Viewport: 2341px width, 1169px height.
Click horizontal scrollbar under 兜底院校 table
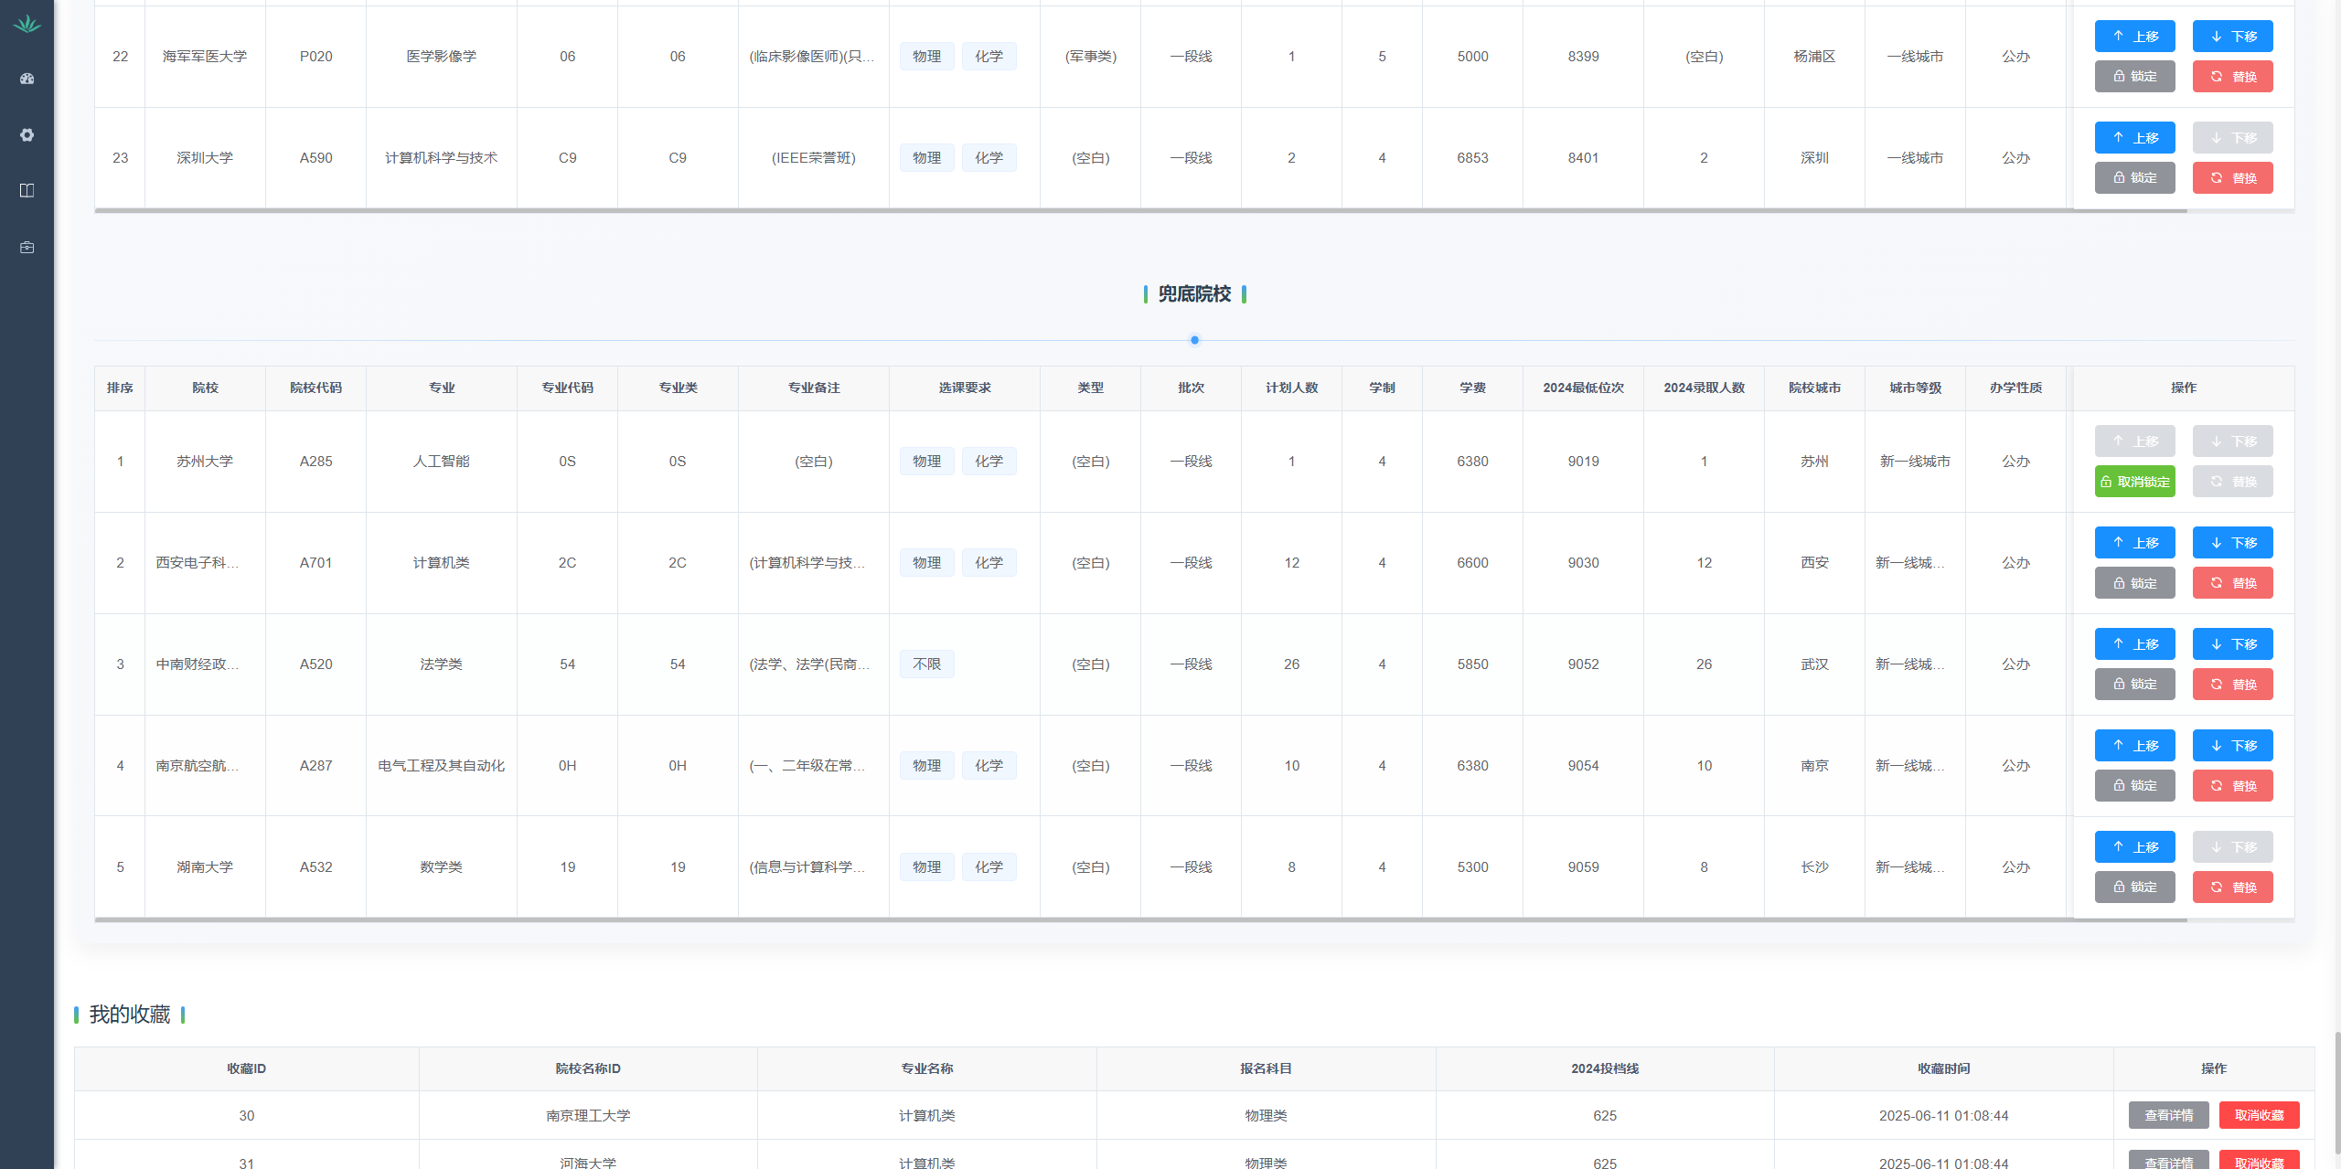pyautogui.click(x=1139, y=920)
